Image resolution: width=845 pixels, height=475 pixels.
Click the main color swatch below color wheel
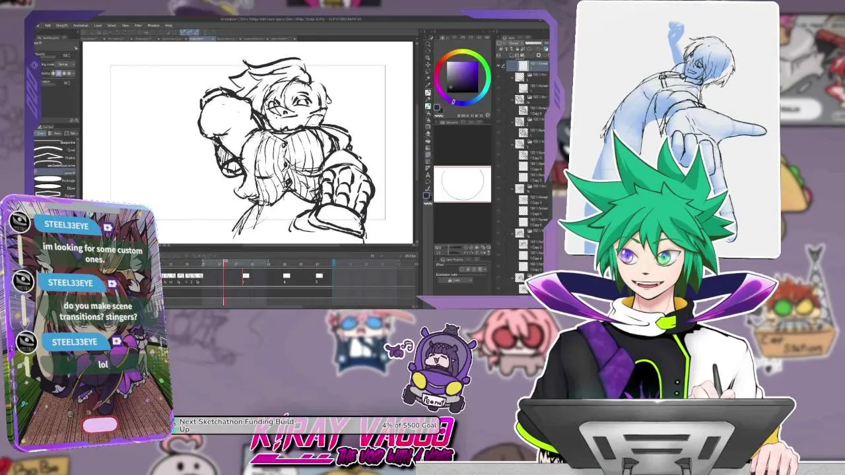[436, 107]
